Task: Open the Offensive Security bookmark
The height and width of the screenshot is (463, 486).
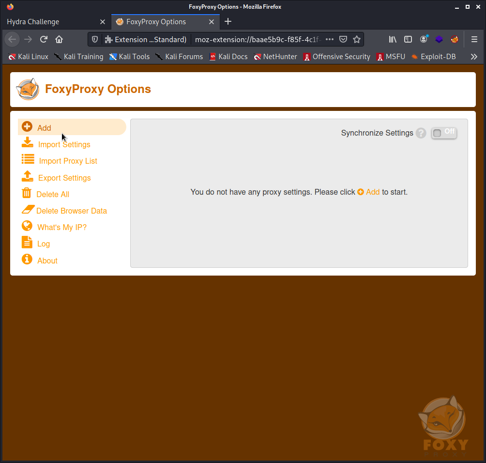Action: (337, 57)
